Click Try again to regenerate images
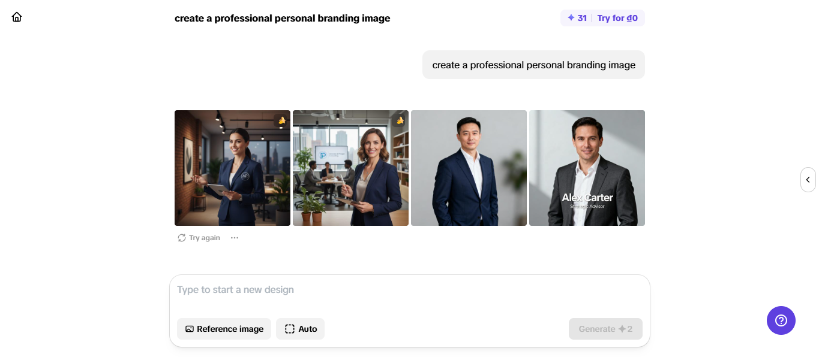This screenshot has height=357, width=819. (x=199, y=238)
